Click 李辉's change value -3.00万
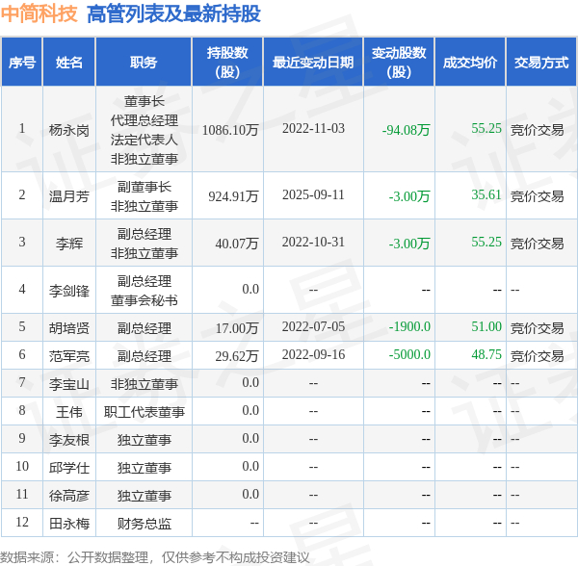Image resolution: width=578 pixels, height=566 pixels. click(x=409, y=243)
